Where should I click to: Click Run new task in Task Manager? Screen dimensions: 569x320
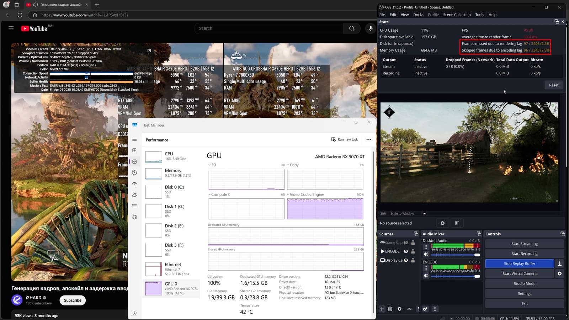click(x=344, y=139)
